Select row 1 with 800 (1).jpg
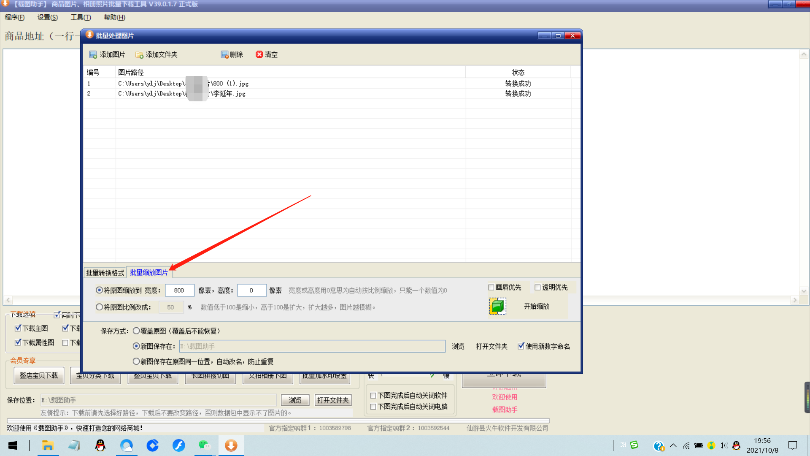Image resolution: width=810 pixels, height=456 pixels. coord(327,83)
